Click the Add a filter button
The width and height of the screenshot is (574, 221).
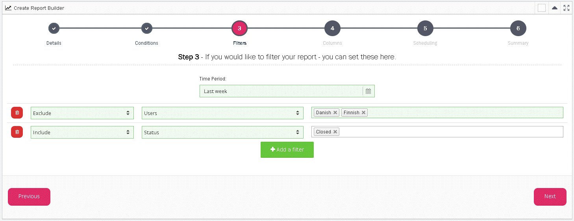(x=287, y=150)
